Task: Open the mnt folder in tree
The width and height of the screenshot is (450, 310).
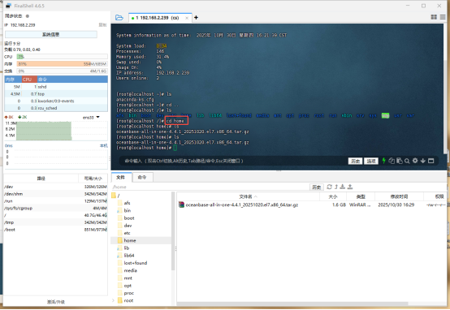Action: tap(125, 278)
